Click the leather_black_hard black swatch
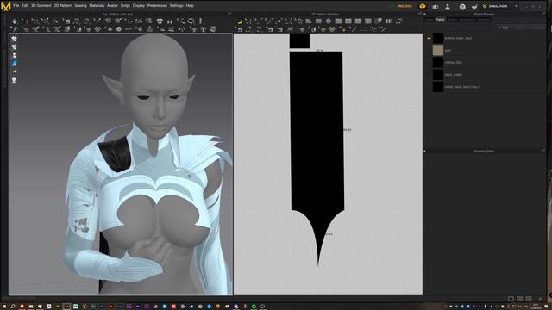 (x=438, y=38)
